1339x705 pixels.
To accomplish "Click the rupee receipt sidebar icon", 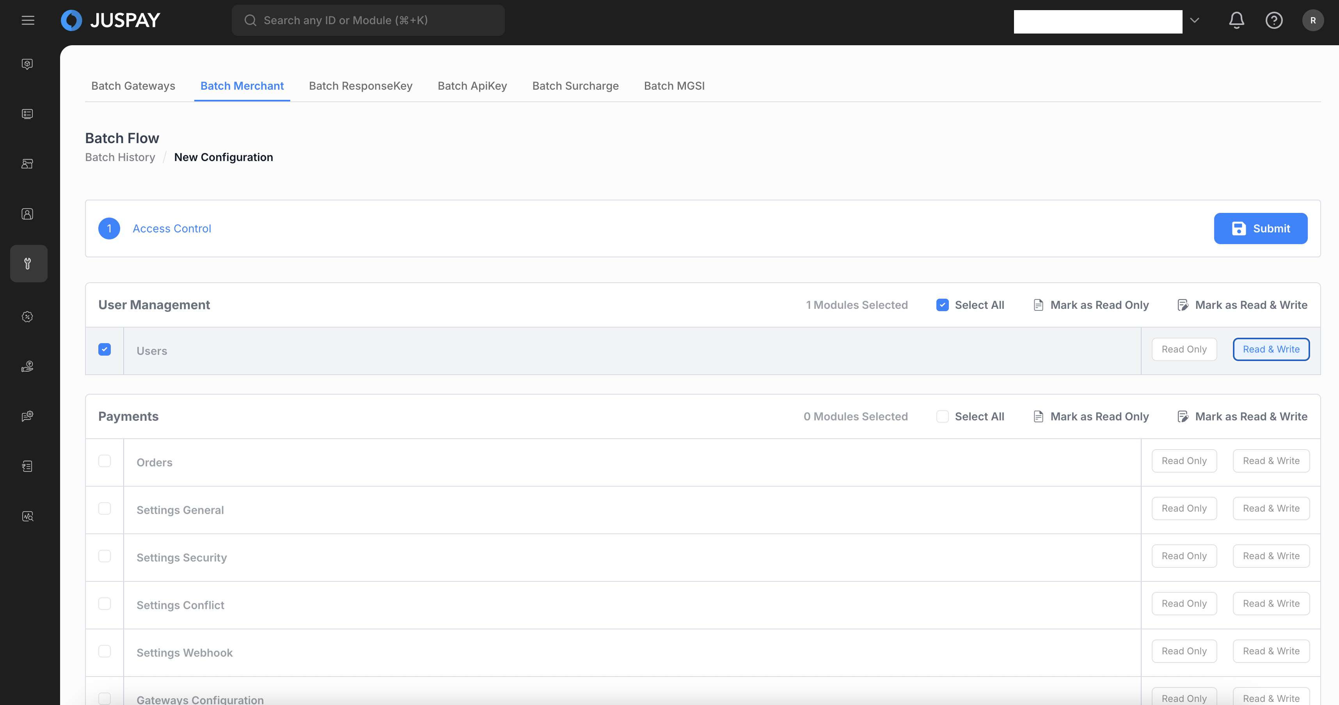I will pos(28,466).
